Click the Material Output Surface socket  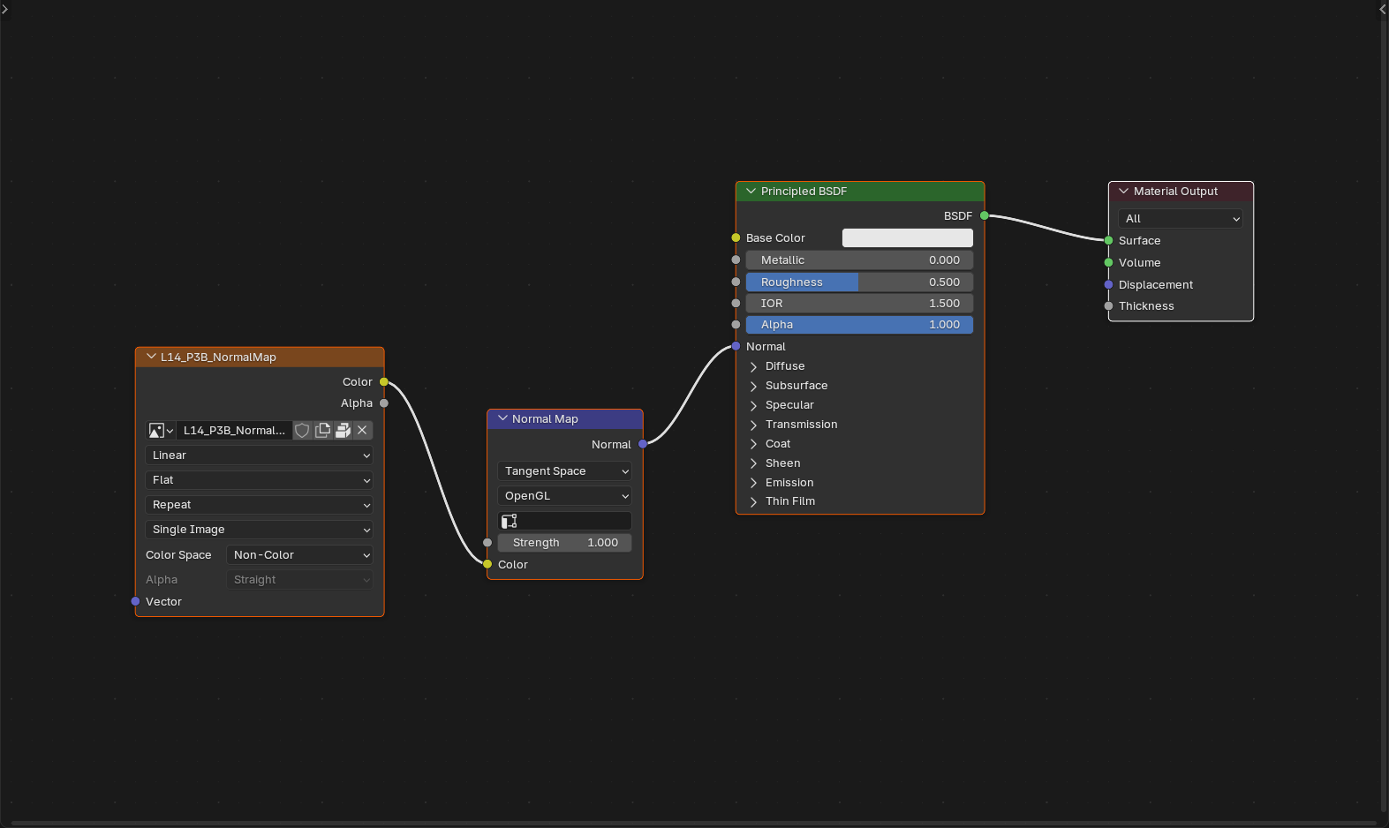coord(1108,240)
